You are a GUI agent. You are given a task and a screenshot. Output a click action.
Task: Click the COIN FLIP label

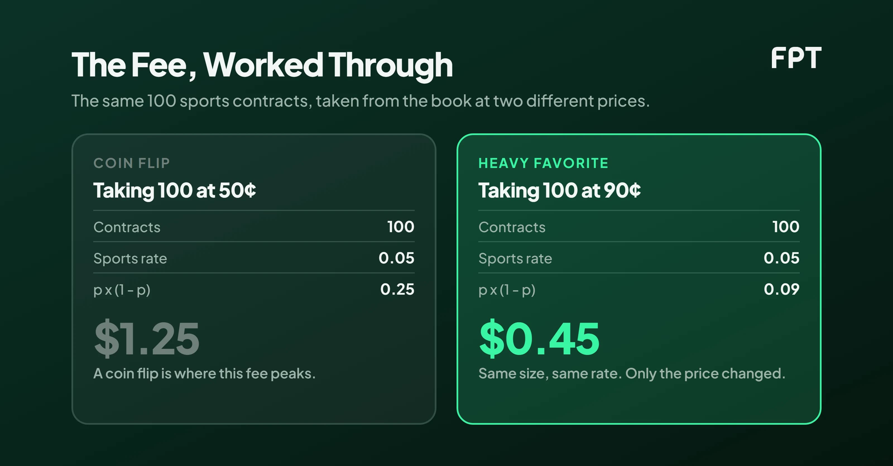132,163
